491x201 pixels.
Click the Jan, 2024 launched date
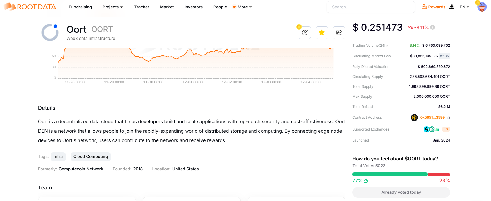(x=441, y=140)
